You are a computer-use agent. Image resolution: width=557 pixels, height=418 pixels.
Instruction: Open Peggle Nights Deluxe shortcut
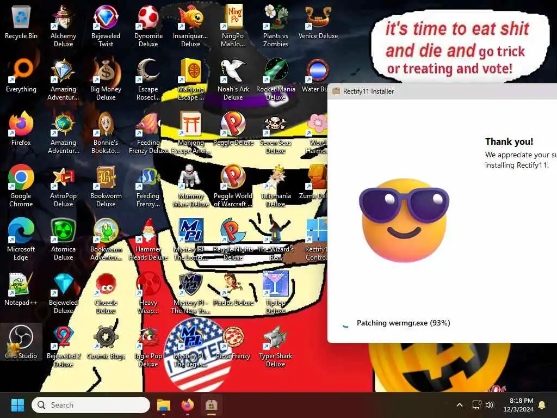point(233,239)
